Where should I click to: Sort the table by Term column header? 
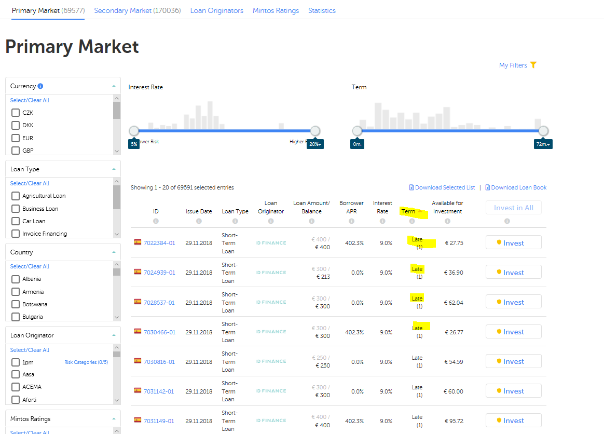click(408, 211)
